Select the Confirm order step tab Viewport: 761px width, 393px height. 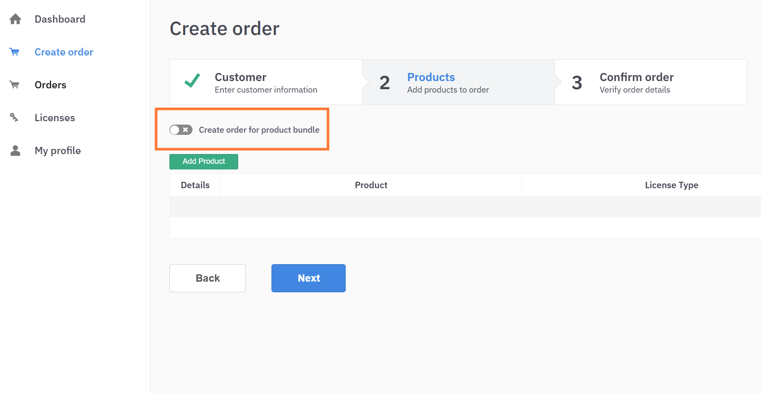pyautogui.click(x=636, y=82)
